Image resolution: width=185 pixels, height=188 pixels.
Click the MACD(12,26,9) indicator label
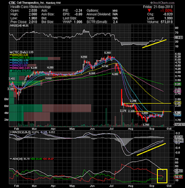20,133
